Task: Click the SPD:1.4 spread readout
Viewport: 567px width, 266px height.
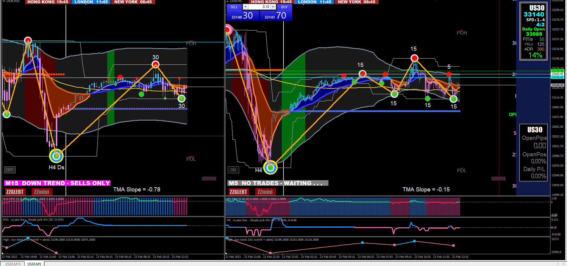Action: click(x=535, y=20)
